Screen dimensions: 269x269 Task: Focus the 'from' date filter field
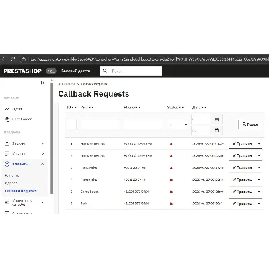(x=200, y=119)
